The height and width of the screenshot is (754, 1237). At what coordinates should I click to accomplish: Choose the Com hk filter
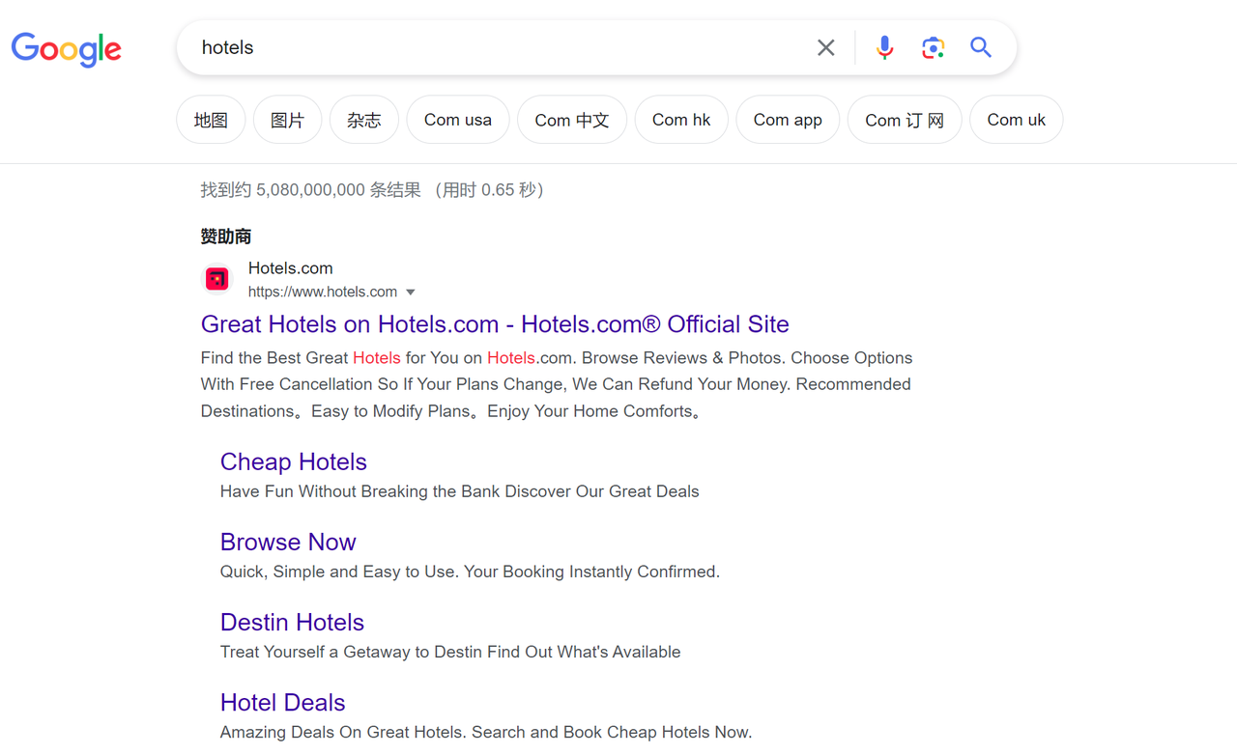[681, 119]
